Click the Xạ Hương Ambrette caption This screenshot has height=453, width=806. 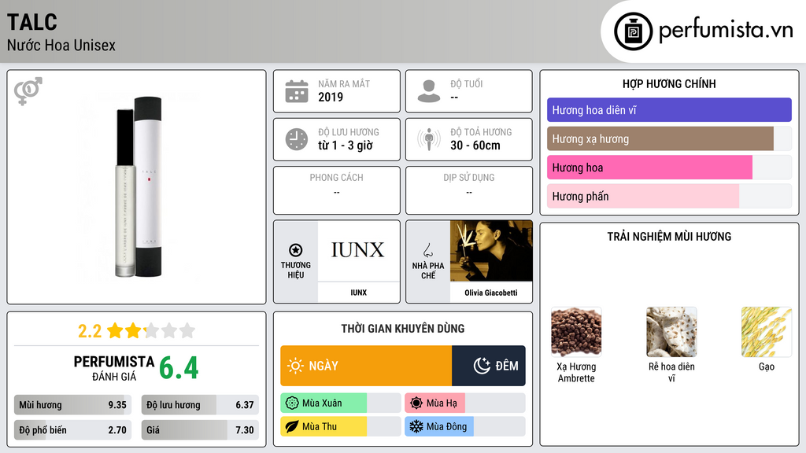pos(576,372)
